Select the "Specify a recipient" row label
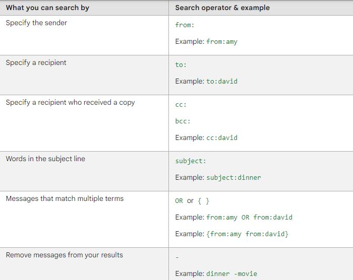The image size is (353, 280). 36,63
